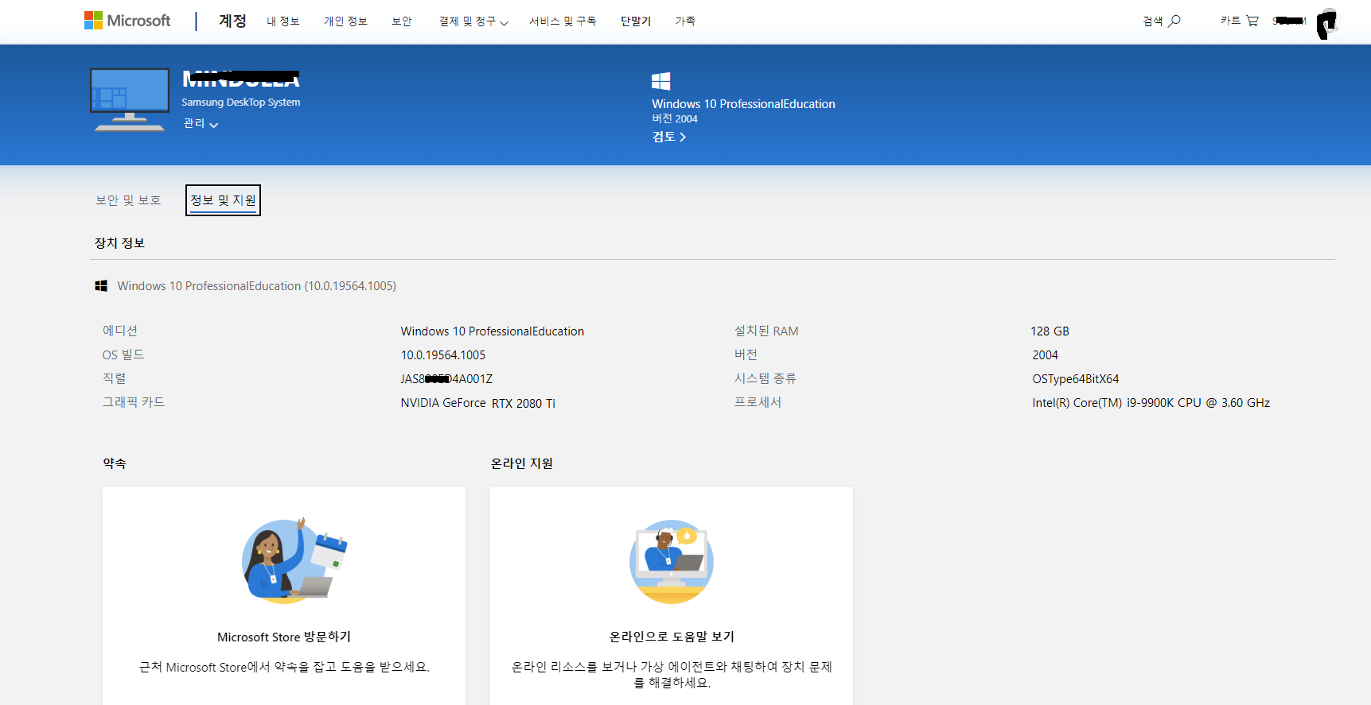Open the 보안 menu item
This screenshot has width=1371, height=705.
[x=402, y=21]
